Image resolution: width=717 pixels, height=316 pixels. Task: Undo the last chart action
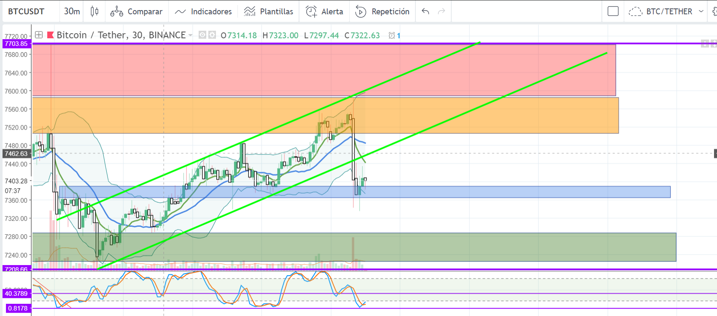426,11
